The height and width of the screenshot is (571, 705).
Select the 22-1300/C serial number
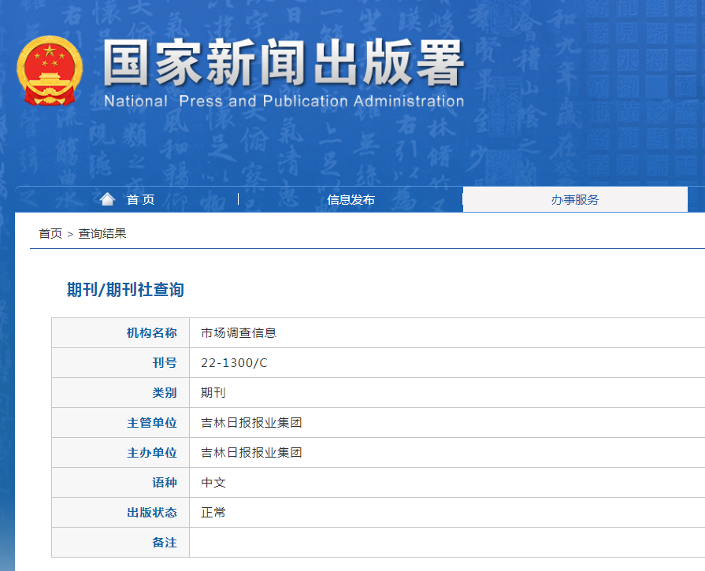coord(234,363)
